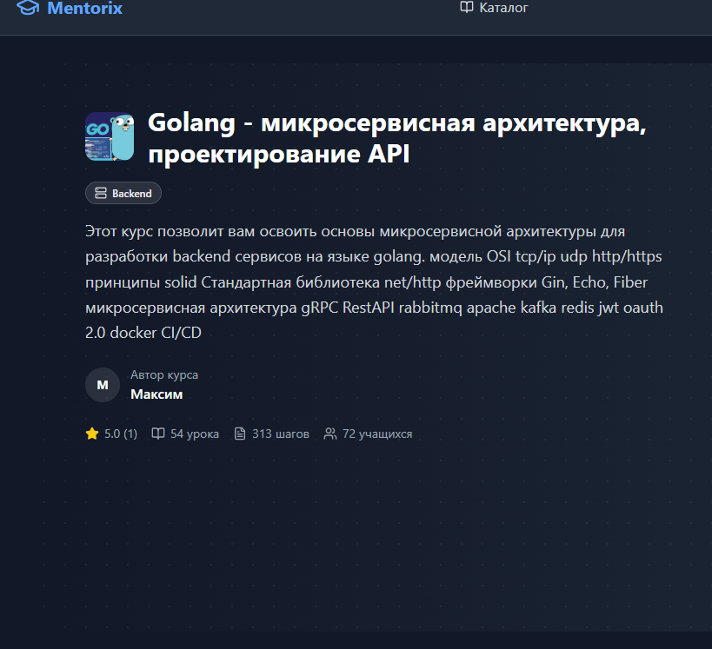712x649 pixels.
Task: Click the book icon beside 54 урока
Action: (158, 434)
